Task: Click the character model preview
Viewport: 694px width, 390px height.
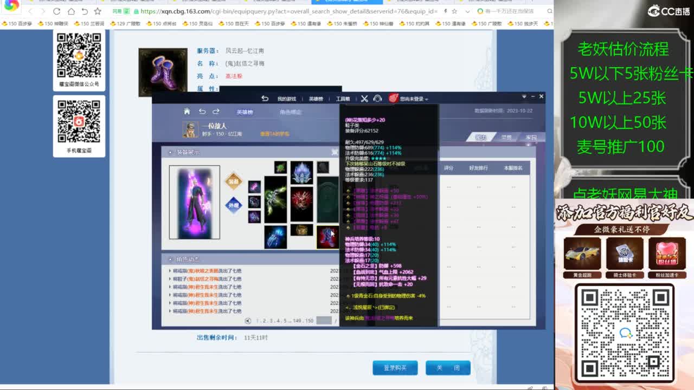Action: pyautogui.click(x=195, y=203)
